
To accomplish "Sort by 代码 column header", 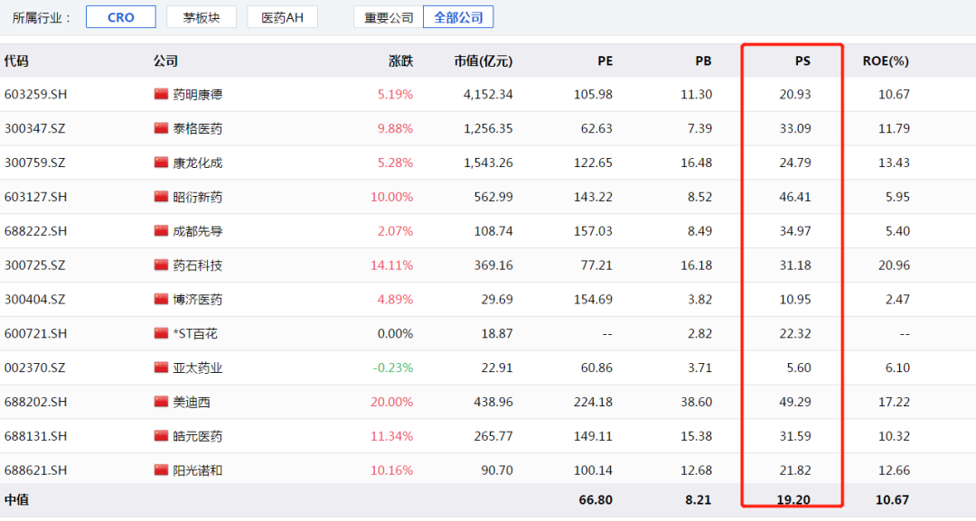I will (x=16, y=60).
